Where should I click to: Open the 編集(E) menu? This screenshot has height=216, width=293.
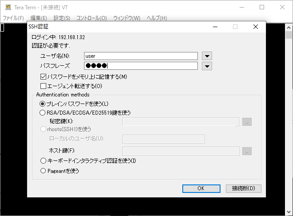tap(39, 18)
